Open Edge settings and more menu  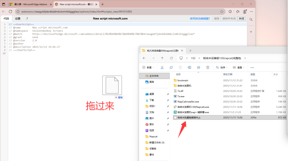(251, 11)
